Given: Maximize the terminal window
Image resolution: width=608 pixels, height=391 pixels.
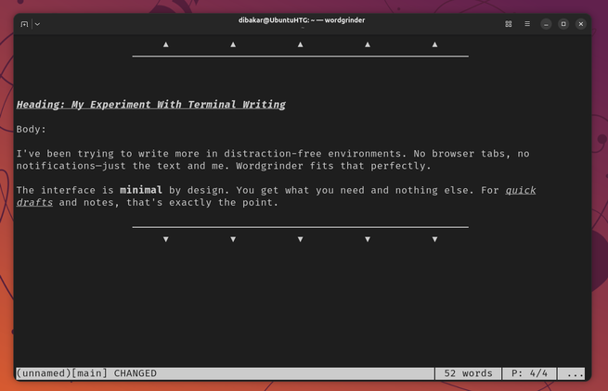Looking at the screenshot, I should point(563,24).
